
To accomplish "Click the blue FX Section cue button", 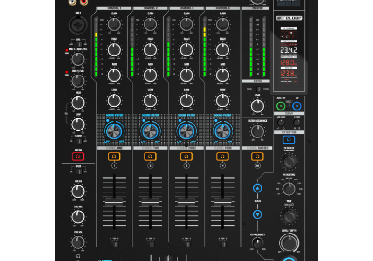I will click(289, 139).
